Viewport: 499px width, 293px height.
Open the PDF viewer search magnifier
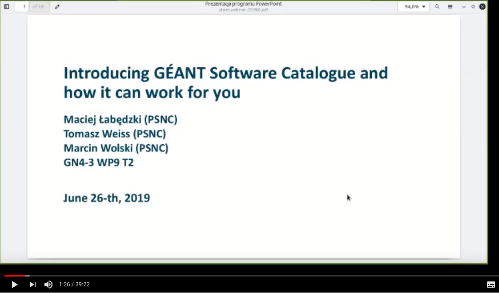(437, 7)
